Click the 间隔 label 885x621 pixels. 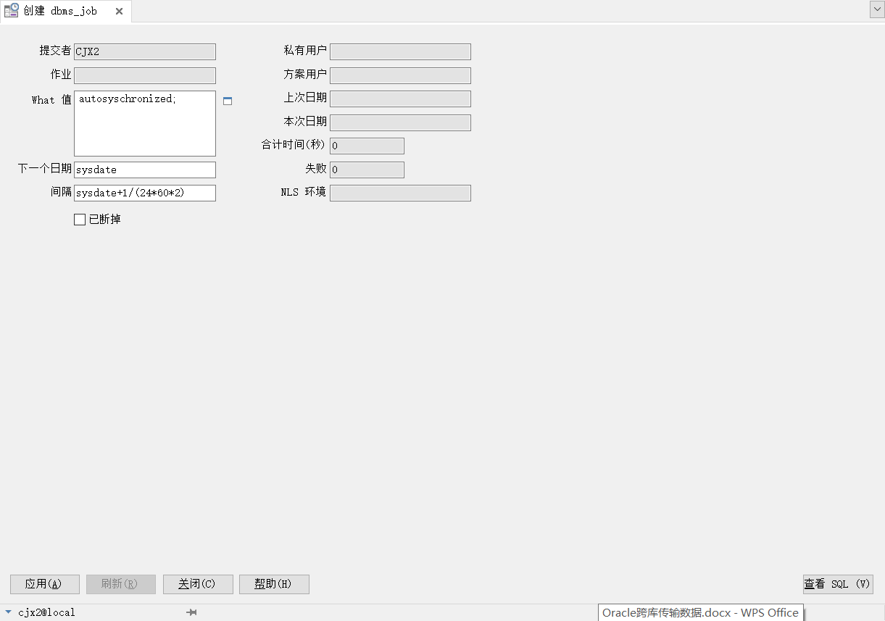tap(61, 192)
